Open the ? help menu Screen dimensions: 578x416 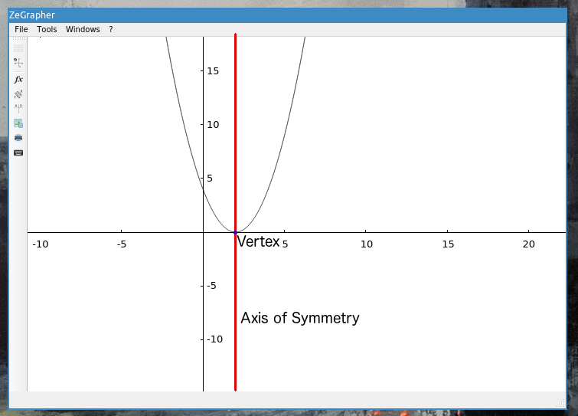(110, 30)
